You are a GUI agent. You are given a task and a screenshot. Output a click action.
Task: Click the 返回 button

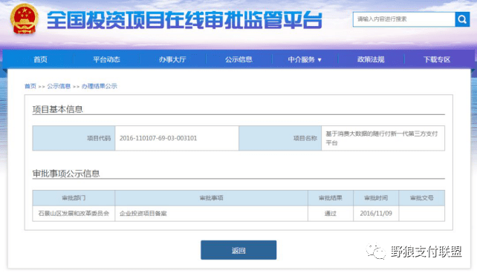pos(238,250)
